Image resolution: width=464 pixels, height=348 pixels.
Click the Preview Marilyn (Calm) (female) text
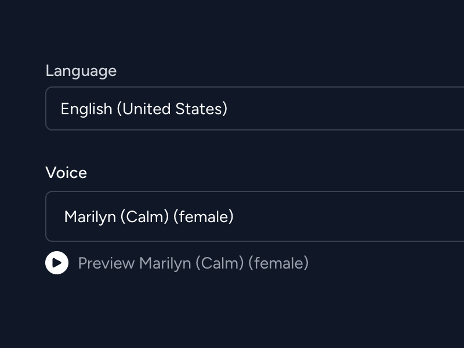pos(193,263)
